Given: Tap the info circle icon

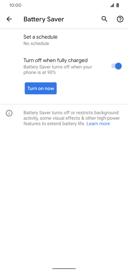Looking at the screenshot, I should coord(9,113).
